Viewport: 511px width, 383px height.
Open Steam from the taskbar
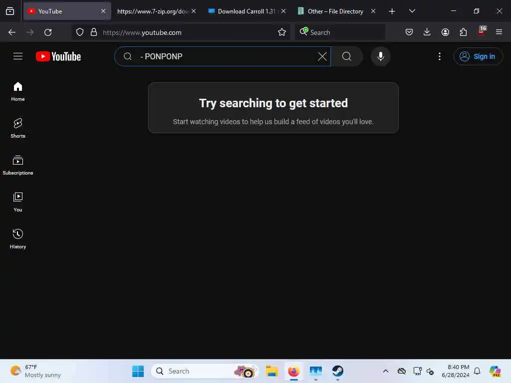point(338,371)
